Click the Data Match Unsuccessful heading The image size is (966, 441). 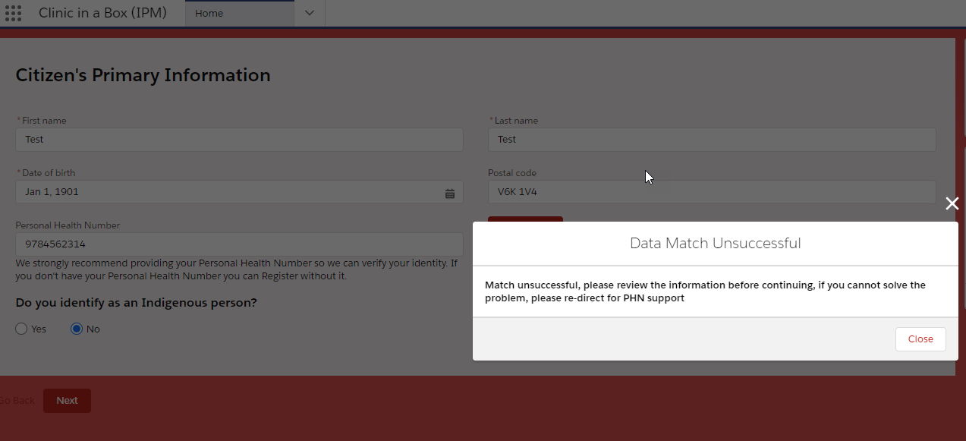tap(716, 244)
